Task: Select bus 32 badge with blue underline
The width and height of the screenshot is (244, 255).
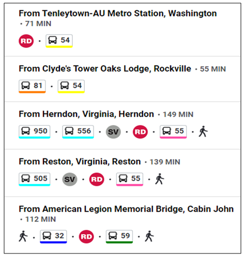Action: point(53,236)
